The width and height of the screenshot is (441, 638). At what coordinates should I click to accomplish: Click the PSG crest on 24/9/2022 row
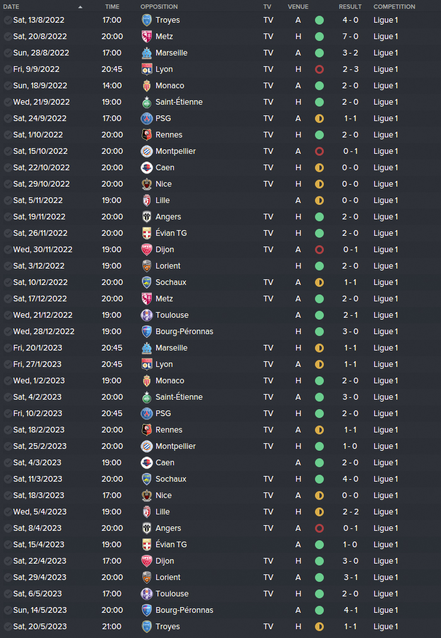click(x=147, y=119)
